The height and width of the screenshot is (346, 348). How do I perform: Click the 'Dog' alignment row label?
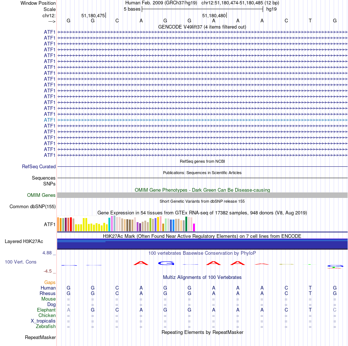point(51,305)
